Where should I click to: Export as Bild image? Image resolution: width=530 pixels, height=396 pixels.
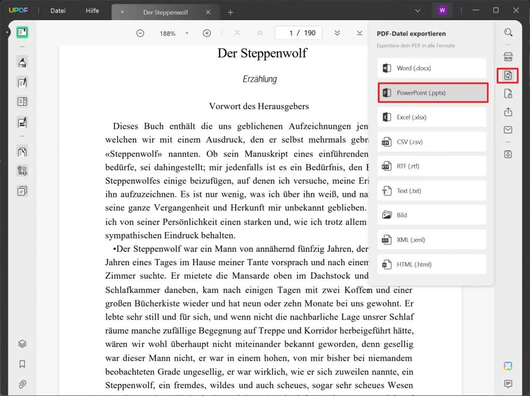[x=432, y=215]
